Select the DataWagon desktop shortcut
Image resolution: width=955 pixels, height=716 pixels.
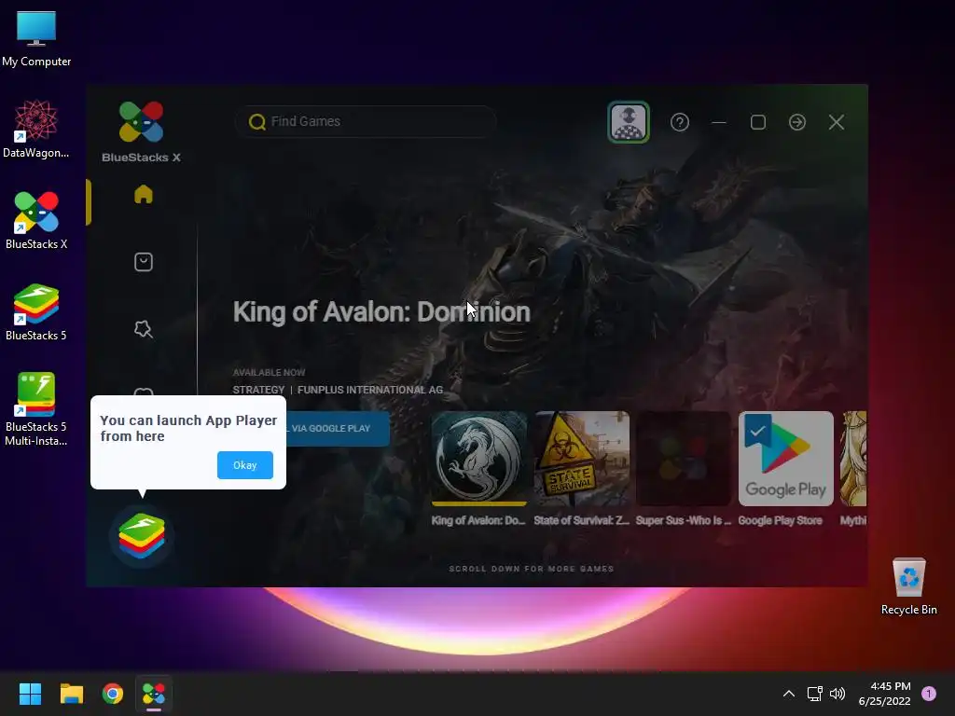(x=36, y=130)
